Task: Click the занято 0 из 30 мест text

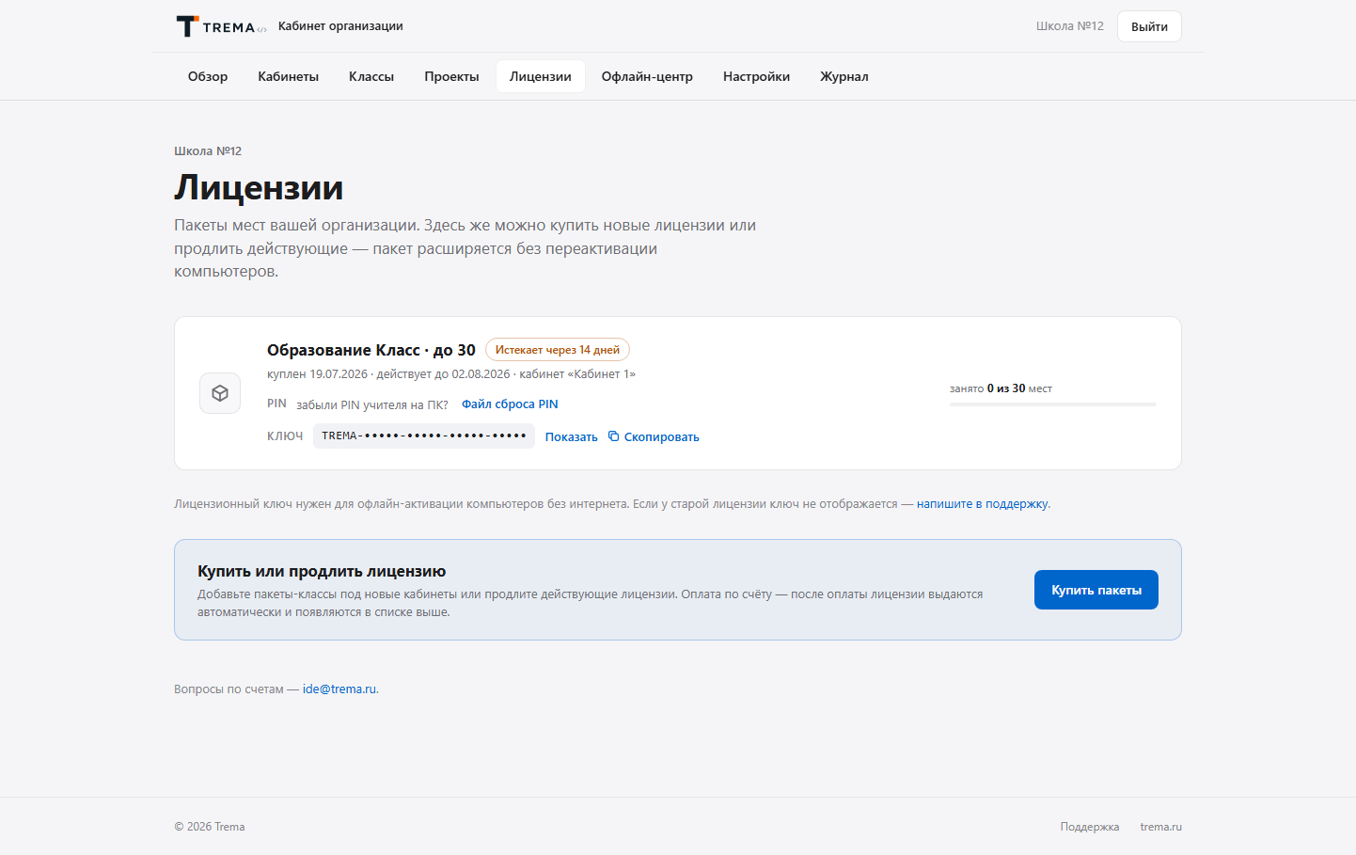Action: click(x=1001, y=388)
